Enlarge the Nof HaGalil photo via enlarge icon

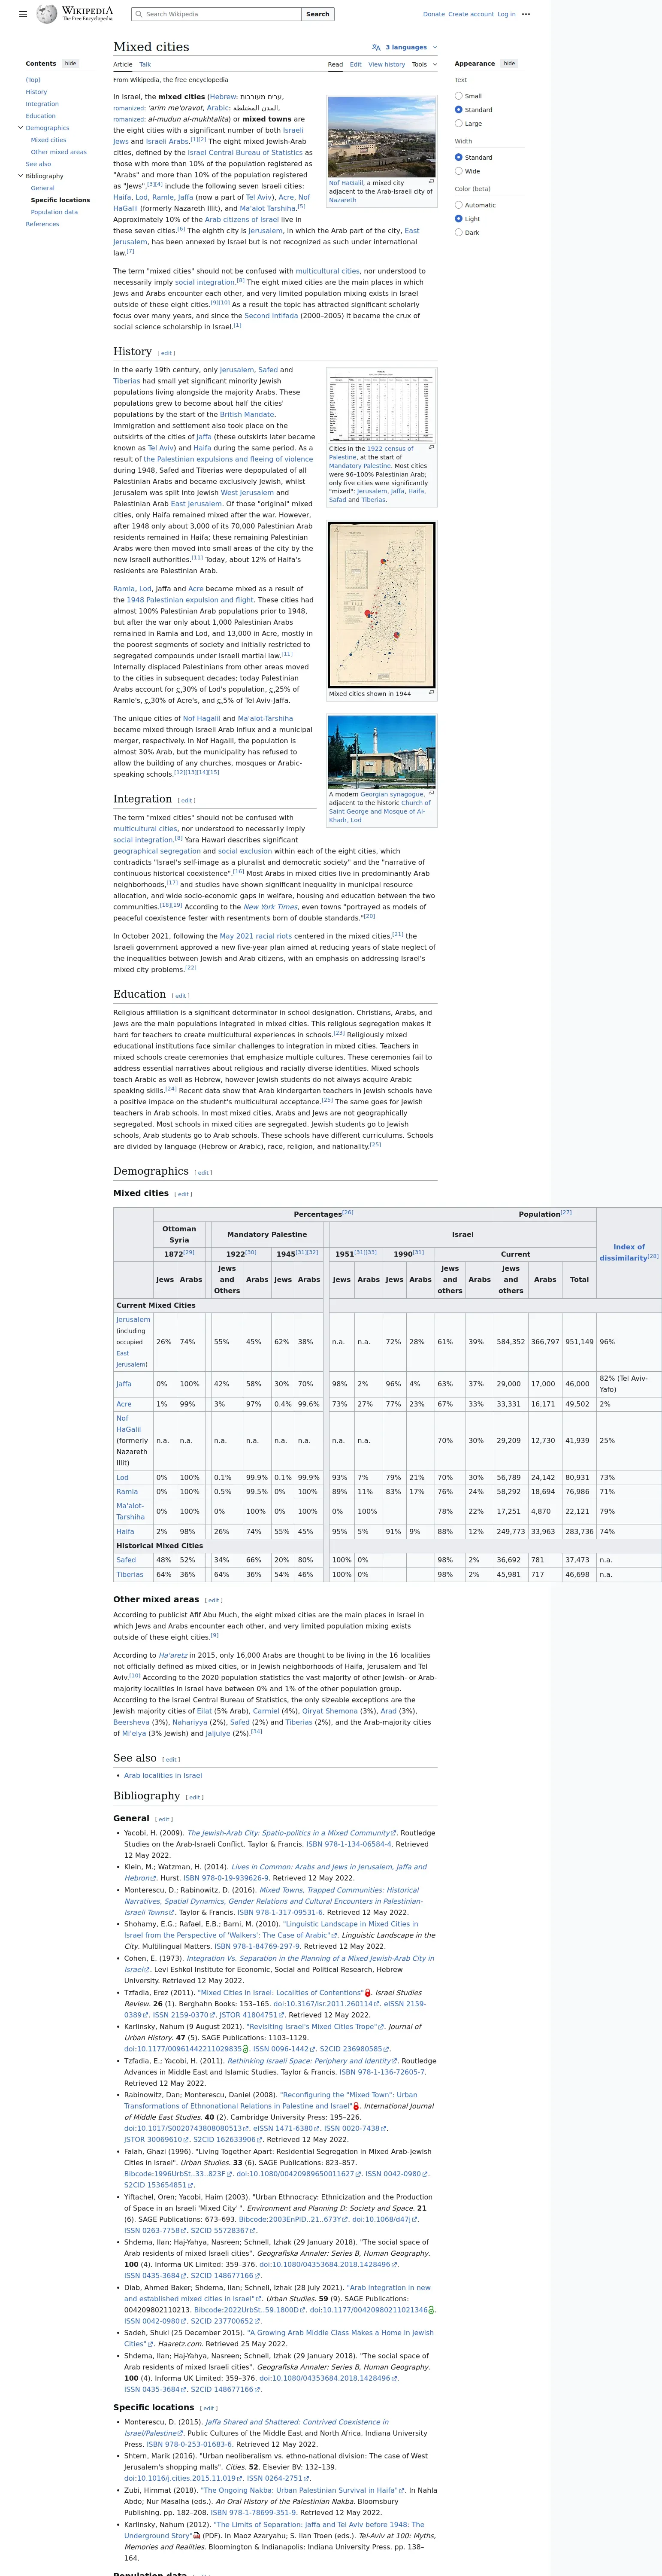(431, 181)
